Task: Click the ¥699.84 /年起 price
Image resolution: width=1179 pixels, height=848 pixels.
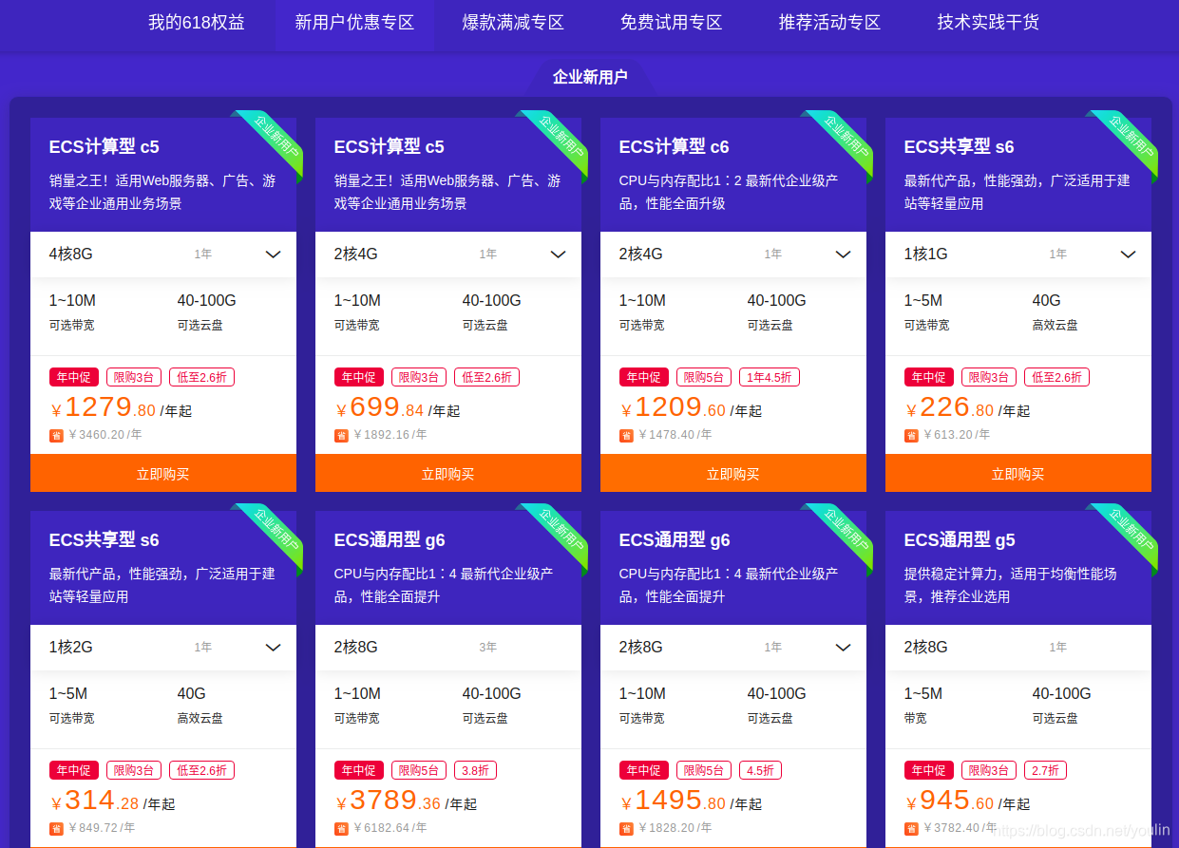Action: pyautogui.click(x=397, y=408)
